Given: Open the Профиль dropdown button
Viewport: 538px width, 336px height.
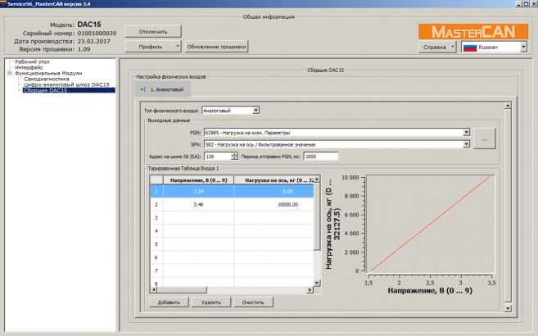Looking at the screenshot, I should (x=153, y=47).
